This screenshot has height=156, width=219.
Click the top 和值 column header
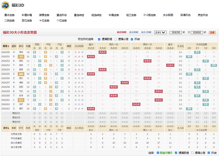coord(28,46)
